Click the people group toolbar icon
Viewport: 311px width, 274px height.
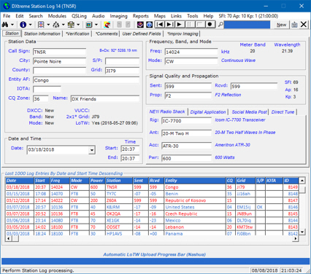coord(56,25)
